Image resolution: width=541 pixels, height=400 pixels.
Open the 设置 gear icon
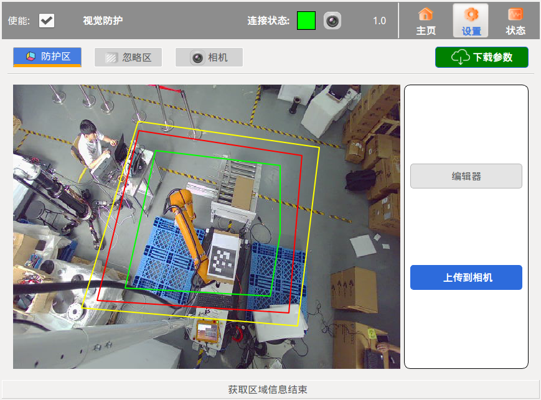pyautogui.click(x=471, y=14)
